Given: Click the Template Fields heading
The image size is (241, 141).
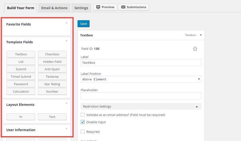Looking at the screenshot, I should [x=20, y=42].
